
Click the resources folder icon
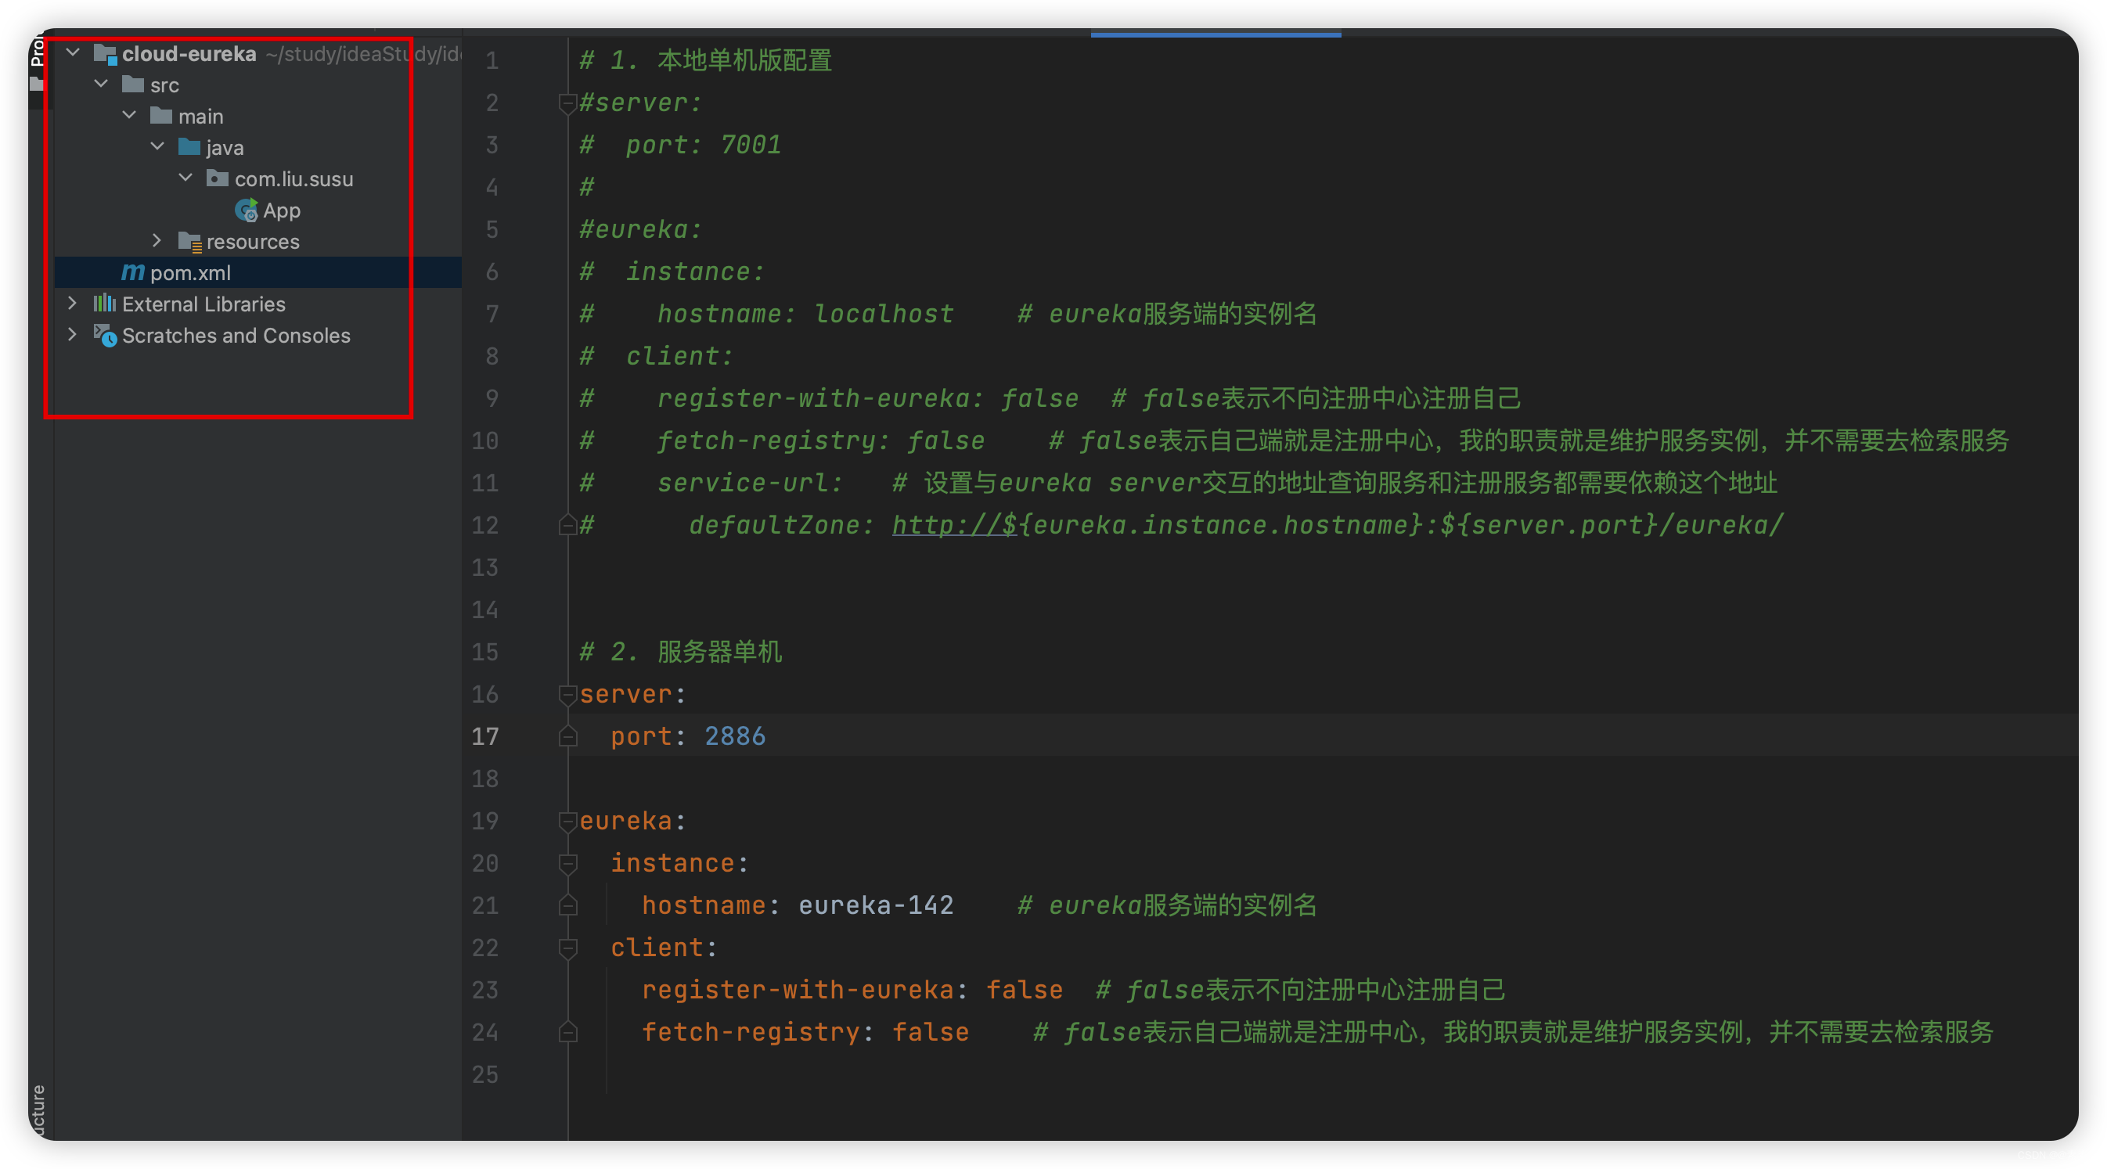[x=189, y=241]
